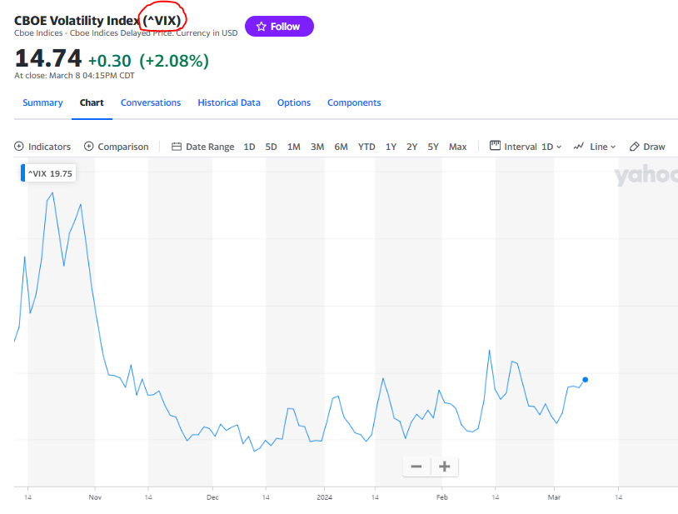Viewport: 678px width, 514px height.
Task: Set the range to 1M
Action: pos(294,147)
